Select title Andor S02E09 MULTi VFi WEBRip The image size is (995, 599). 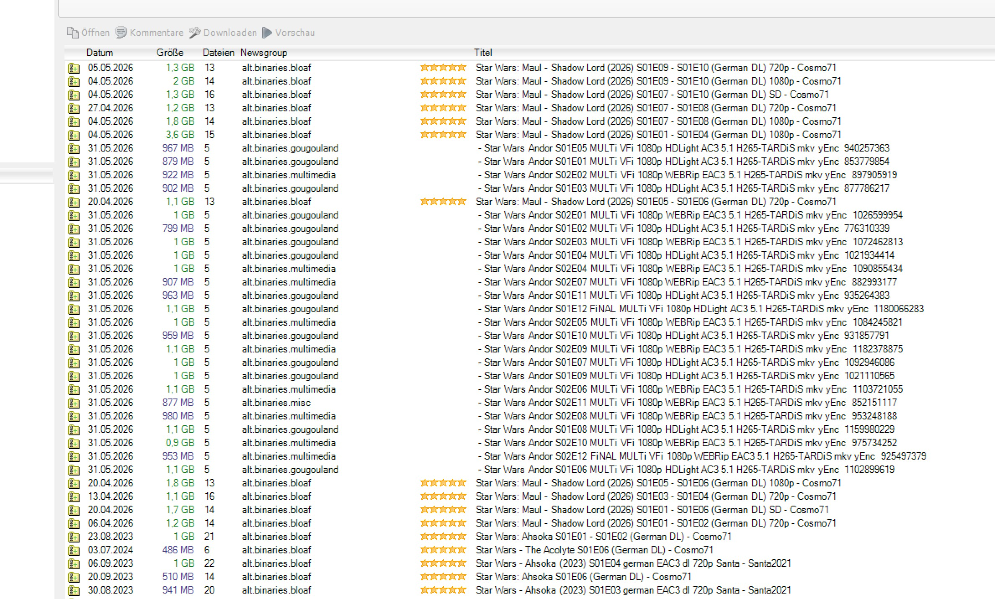691,349
